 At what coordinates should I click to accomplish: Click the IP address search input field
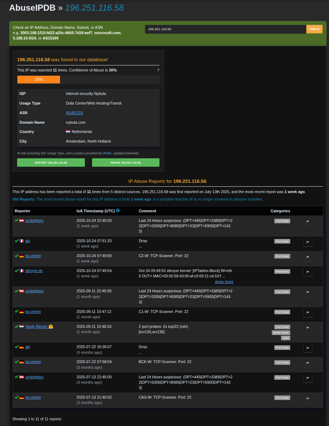[225, 29]
